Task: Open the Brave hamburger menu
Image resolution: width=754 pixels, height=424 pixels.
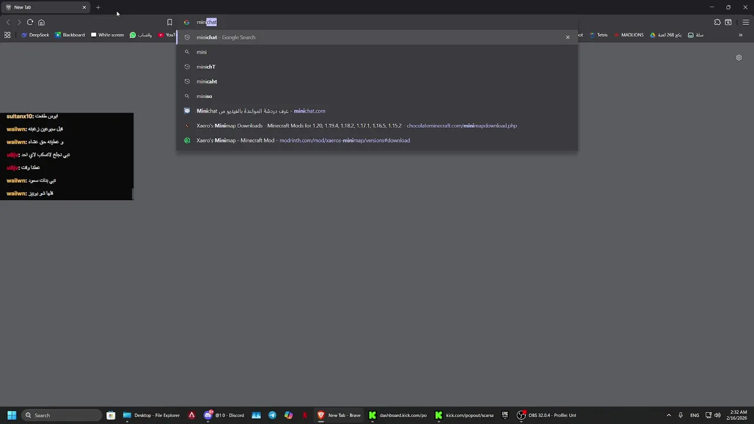Action: coord(746,22)
